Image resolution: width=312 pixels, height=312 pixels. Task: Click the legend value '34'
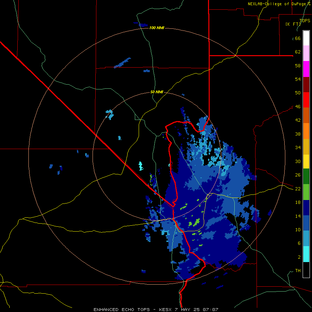click(298, 148)
